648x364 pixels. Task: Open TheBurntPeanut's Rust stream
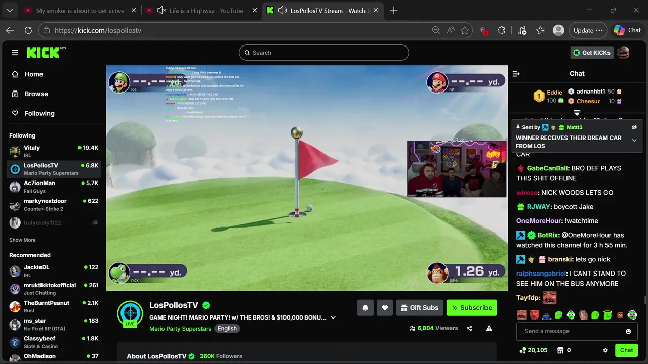pos(54,306)
